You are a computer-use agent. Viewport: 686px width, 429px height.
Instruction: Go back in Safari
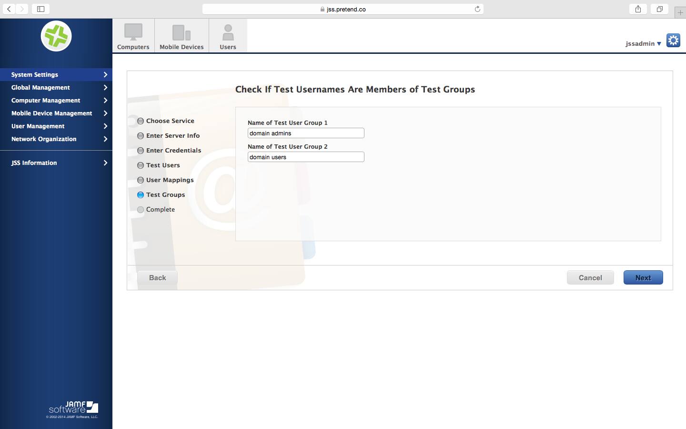(x=9, y=9)
